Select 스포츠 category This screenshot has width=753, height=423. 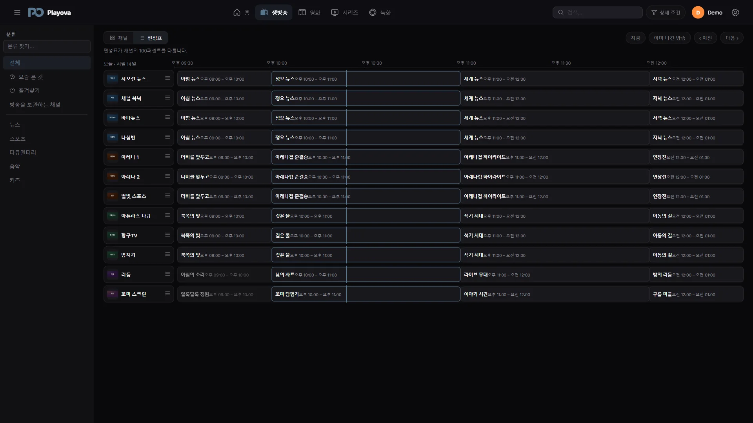tap(47, 139)
